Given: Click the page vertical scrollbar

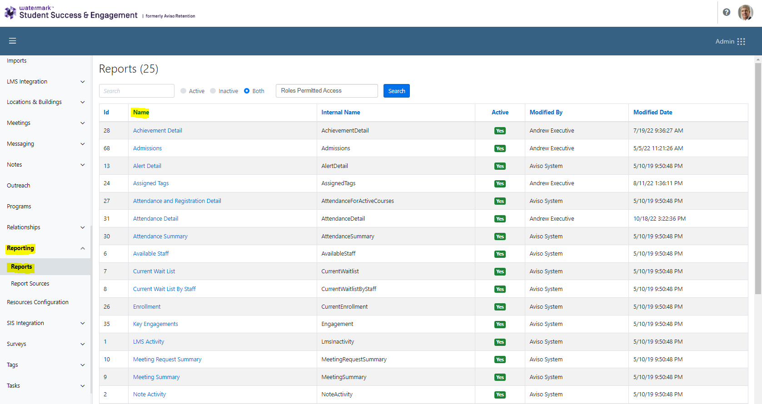Looking at the screenshot, I should pyautogui.click(x=758, y=179).
